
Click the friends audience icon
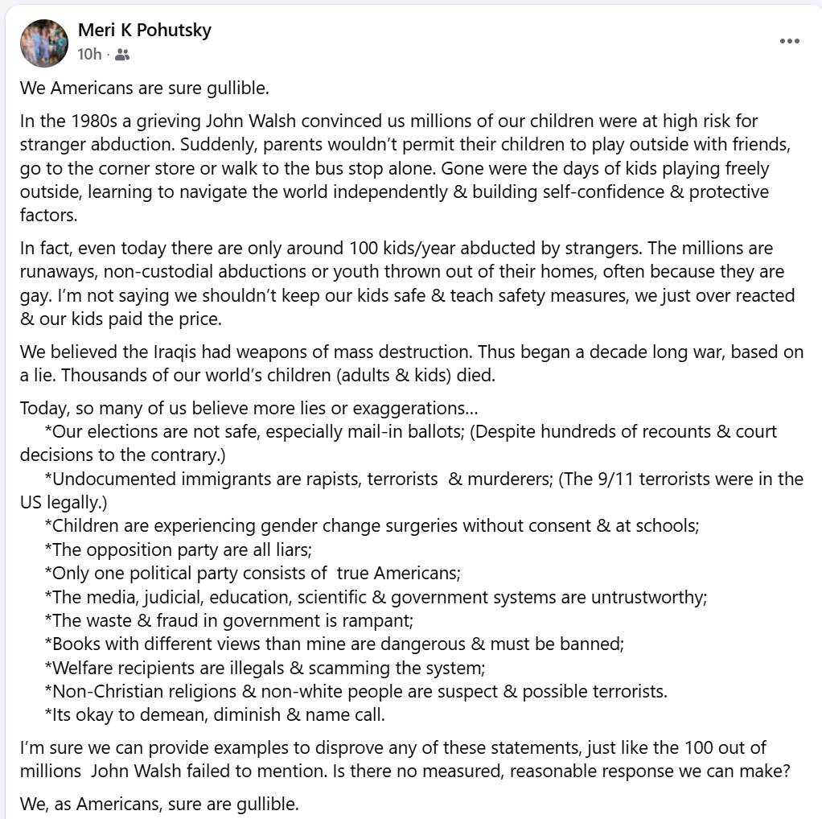tap(122, 55)
